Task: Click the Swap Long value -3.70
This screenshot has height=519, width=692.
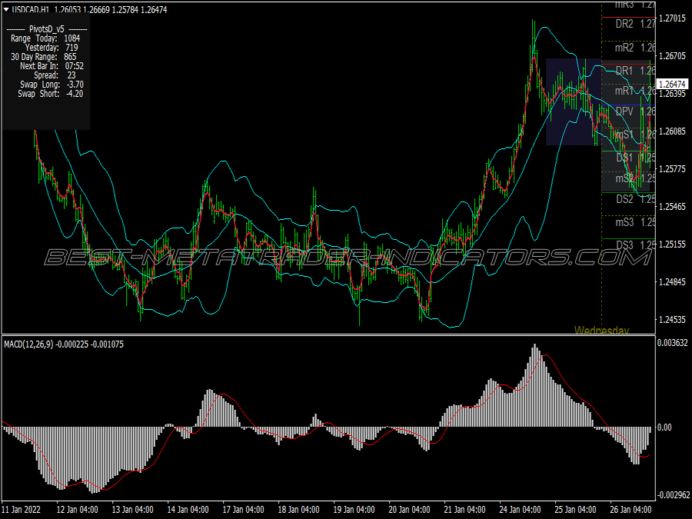Action: click(x=74, y=85)
